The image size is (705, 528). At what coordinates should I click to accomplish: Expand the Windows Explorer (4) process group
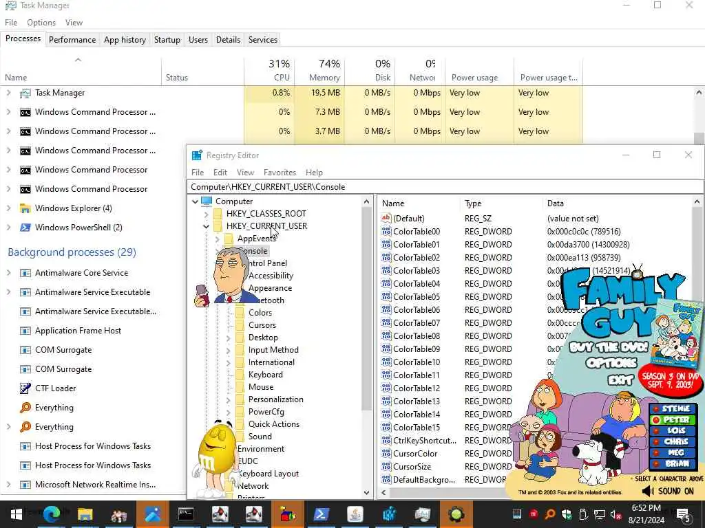click(x=8, y=208)
